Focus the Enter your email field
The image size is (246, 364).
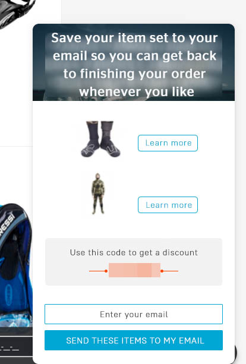pyautogui.click(x=134, y=314)
